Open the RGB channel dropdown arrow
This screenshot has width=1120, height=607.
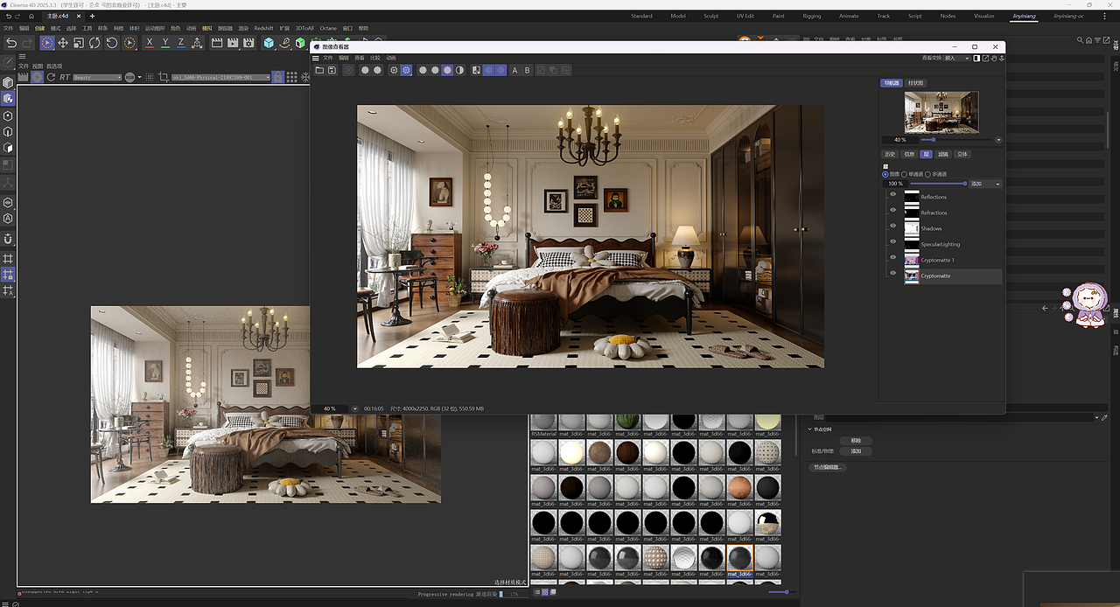139,77
